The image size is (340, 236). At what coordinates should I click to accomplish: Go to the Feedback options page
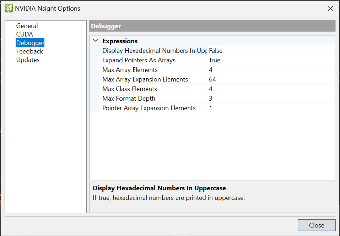(29, 51)
